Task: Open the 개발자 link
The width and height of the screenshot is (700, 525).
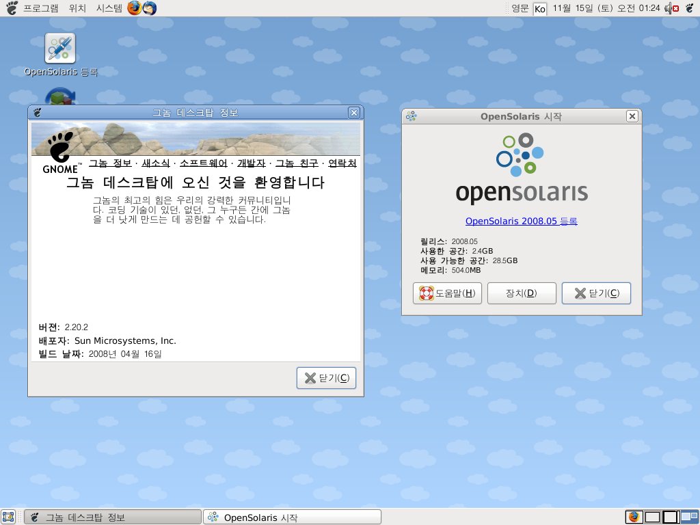Action: tap(252, 163)
